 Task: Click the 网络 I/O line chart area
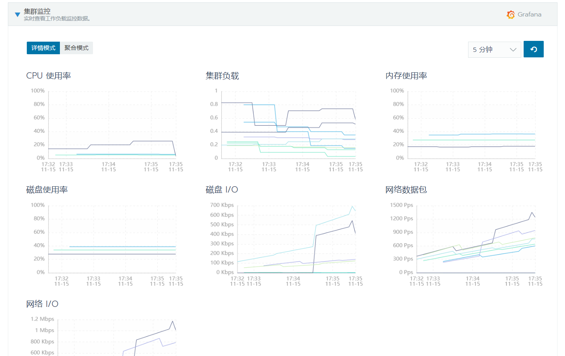click(117, 338)
